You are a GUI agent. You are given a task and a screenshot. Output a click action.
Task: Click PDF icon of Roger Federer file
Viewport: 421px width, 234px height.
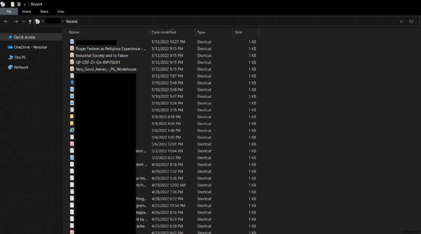point(72,48)
